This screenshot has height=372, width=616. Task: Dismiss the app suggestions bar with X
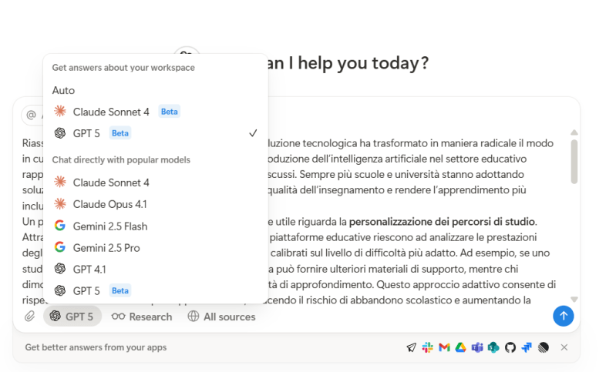(x=564, y=347)
